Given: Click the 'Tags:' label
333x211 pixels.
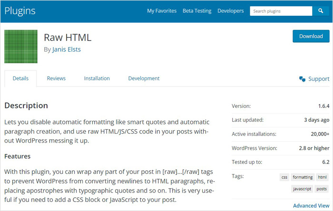Looking at the screenshot, I should coord(238,176).
